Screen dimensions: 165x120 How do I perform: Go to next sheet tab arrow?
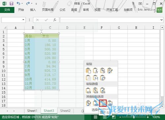[14, 111]
